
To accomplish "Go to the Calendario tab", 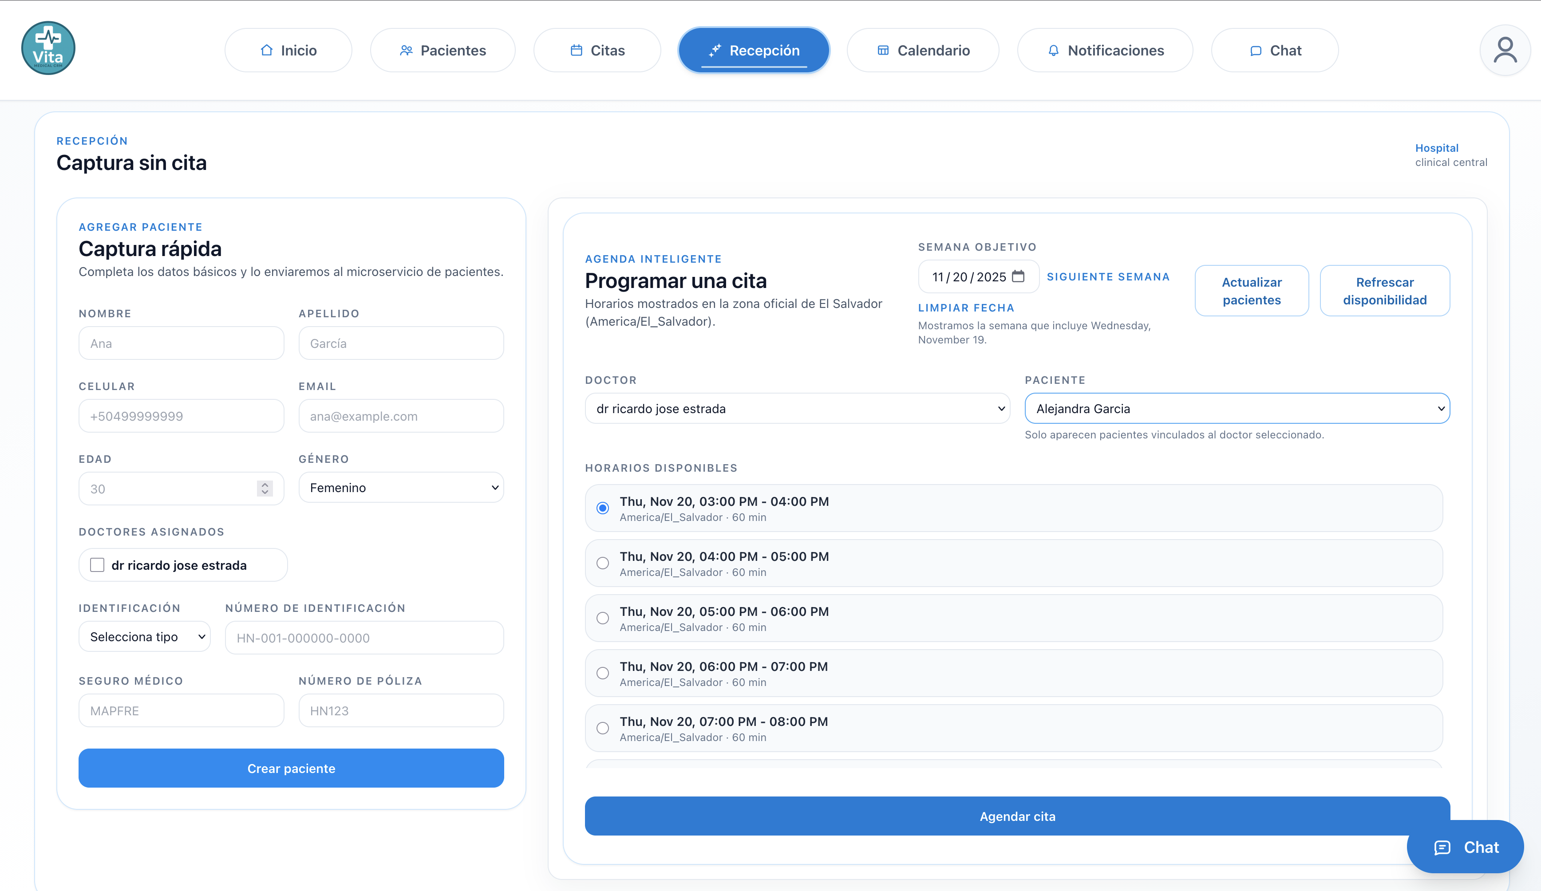I will 923,50.
